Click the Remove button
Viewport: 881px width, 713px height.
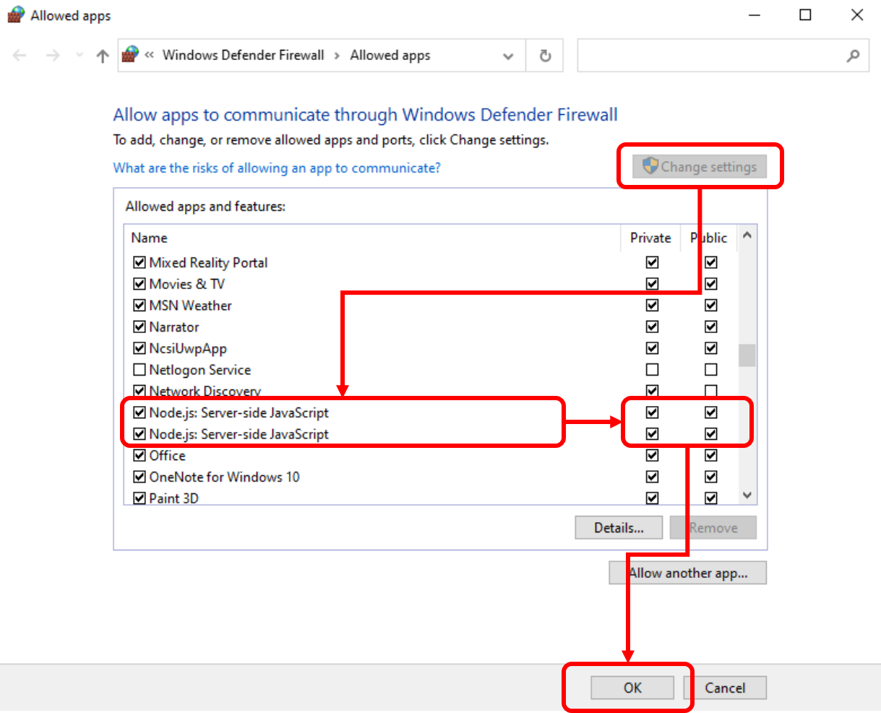tap(713, 528)
